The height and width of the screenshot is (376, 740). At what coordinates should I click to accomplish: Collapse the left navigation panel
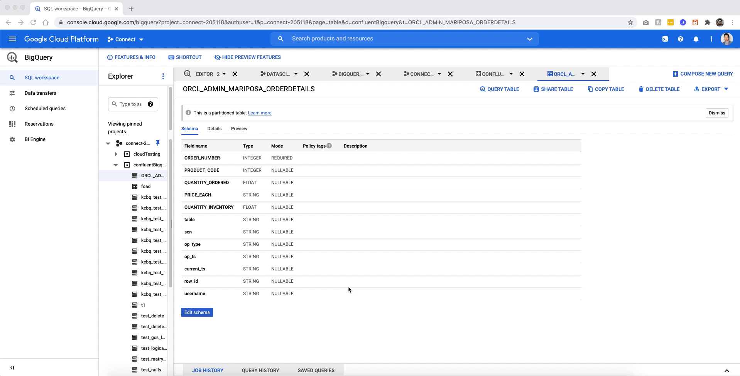pos(12,368)
